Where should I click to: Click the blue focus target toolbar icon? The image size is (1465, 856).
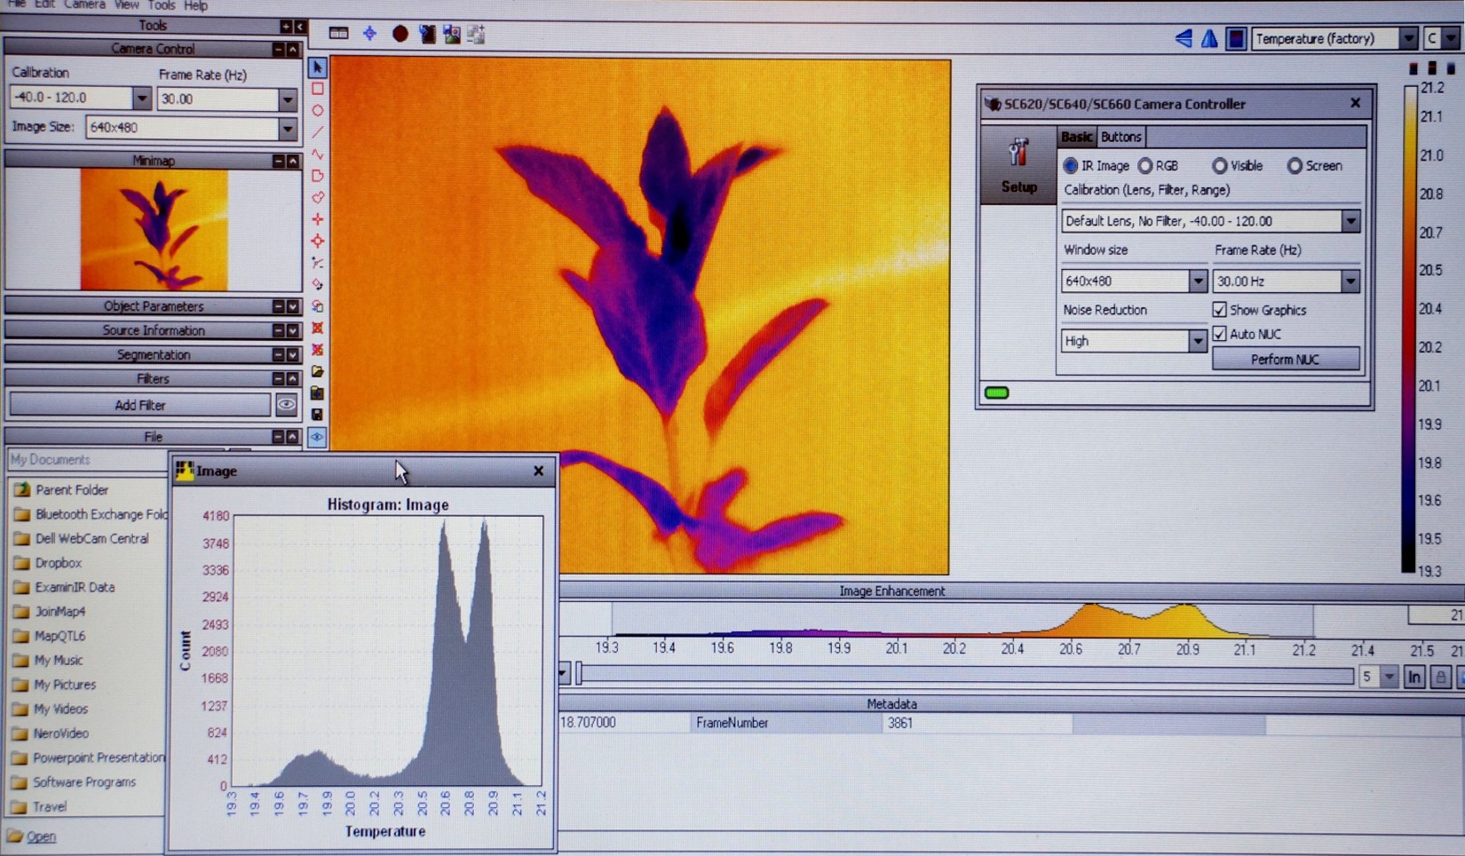click(369, 35)
